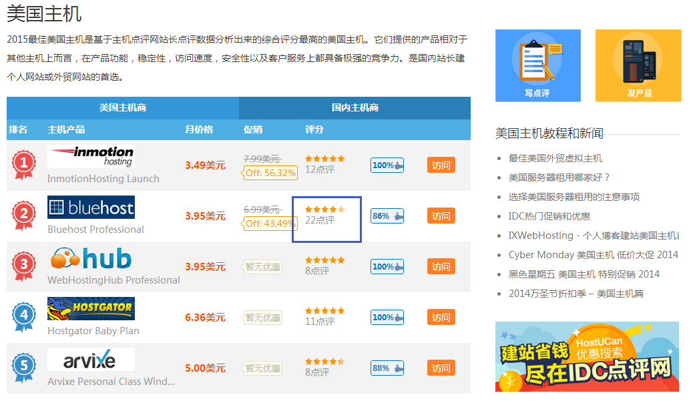
Task: Open the WebHostingHub Professional product link
Action: click(x=113, y=280)
